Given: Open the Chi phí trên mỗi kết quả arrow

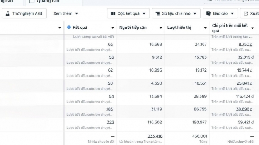Looking at the screenshot, I should (x=252, y=28).
